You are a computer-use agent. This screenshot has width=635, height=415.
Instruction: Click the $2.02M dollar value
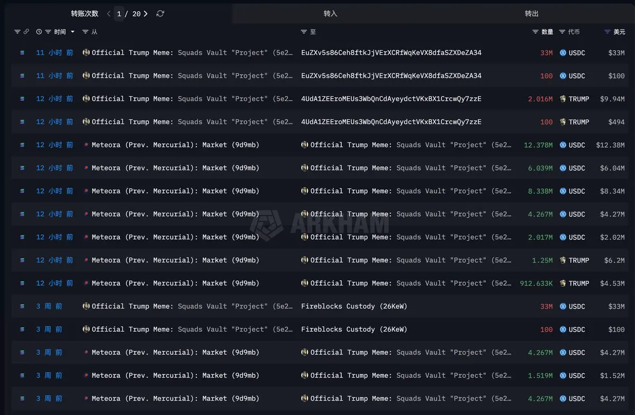pyautogui.click(x=612, y=237)
